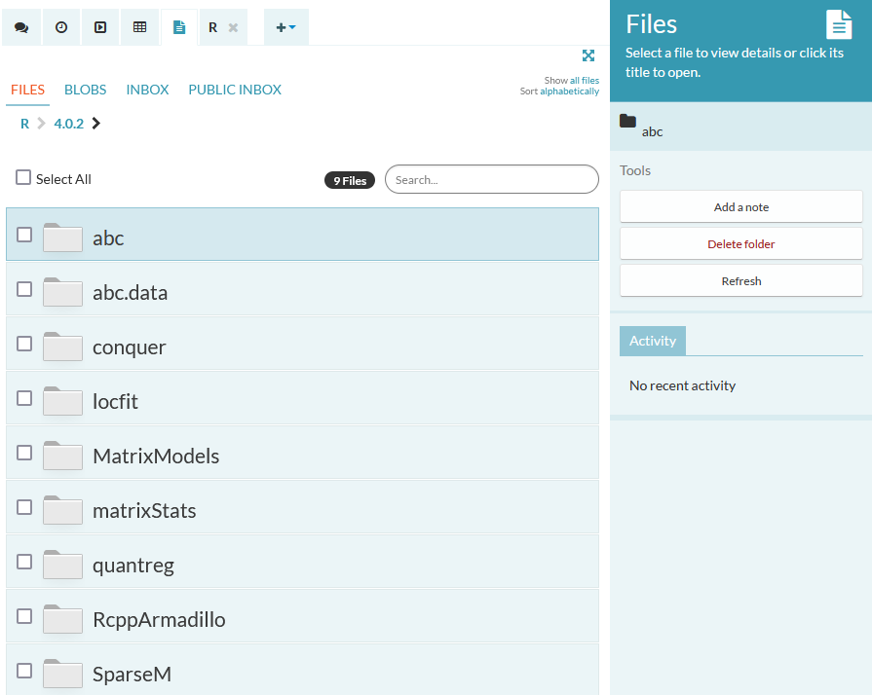Expand the file list to fullscreen
872x695 pixels.
point(588,55)
